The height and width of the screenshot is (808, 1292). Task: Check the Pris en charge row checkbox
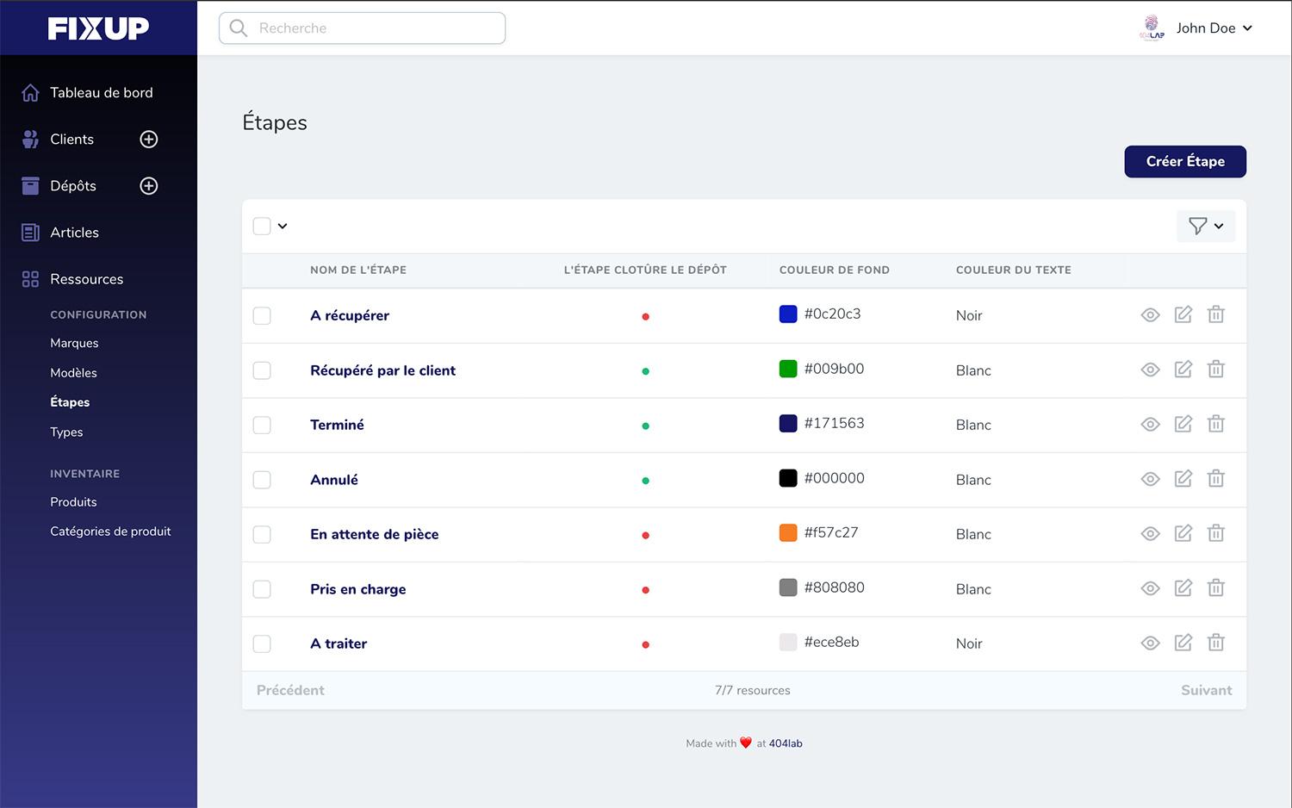coord(262,589)
